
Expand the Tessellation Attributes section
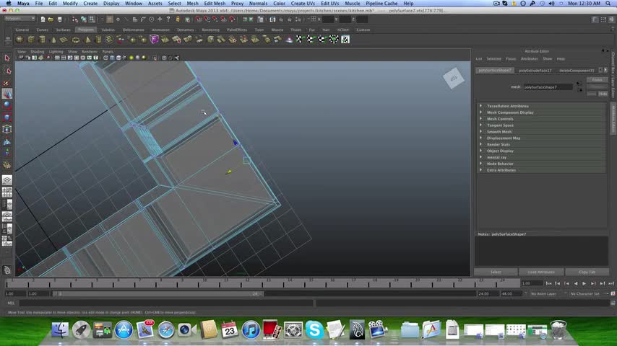[x=507, y=106]
